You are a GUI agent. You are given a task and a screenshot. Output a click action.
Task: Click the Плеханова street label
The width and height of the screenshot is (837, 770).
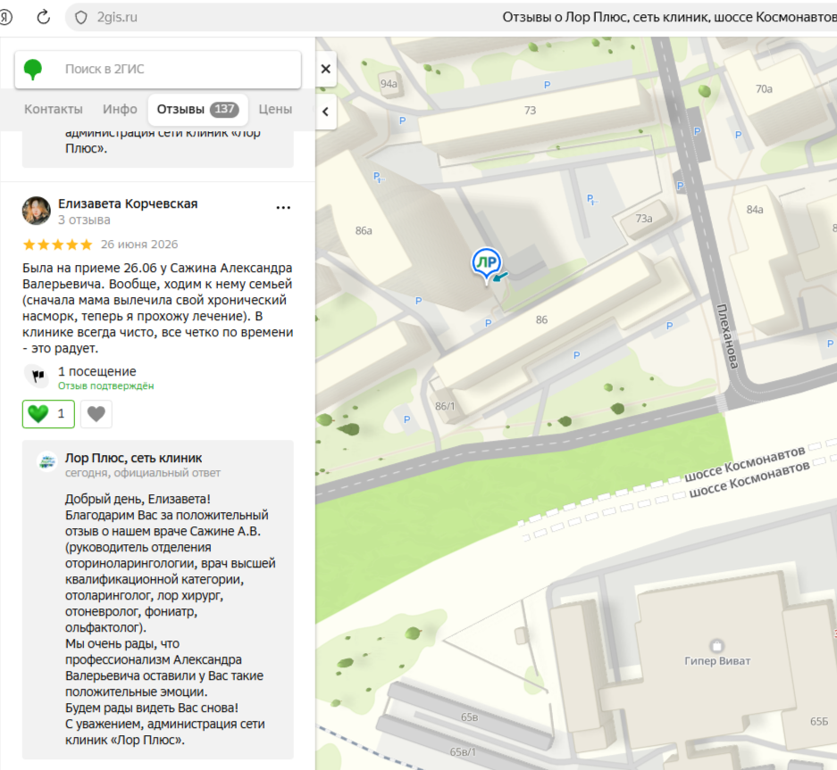click(x=727, y=336)
